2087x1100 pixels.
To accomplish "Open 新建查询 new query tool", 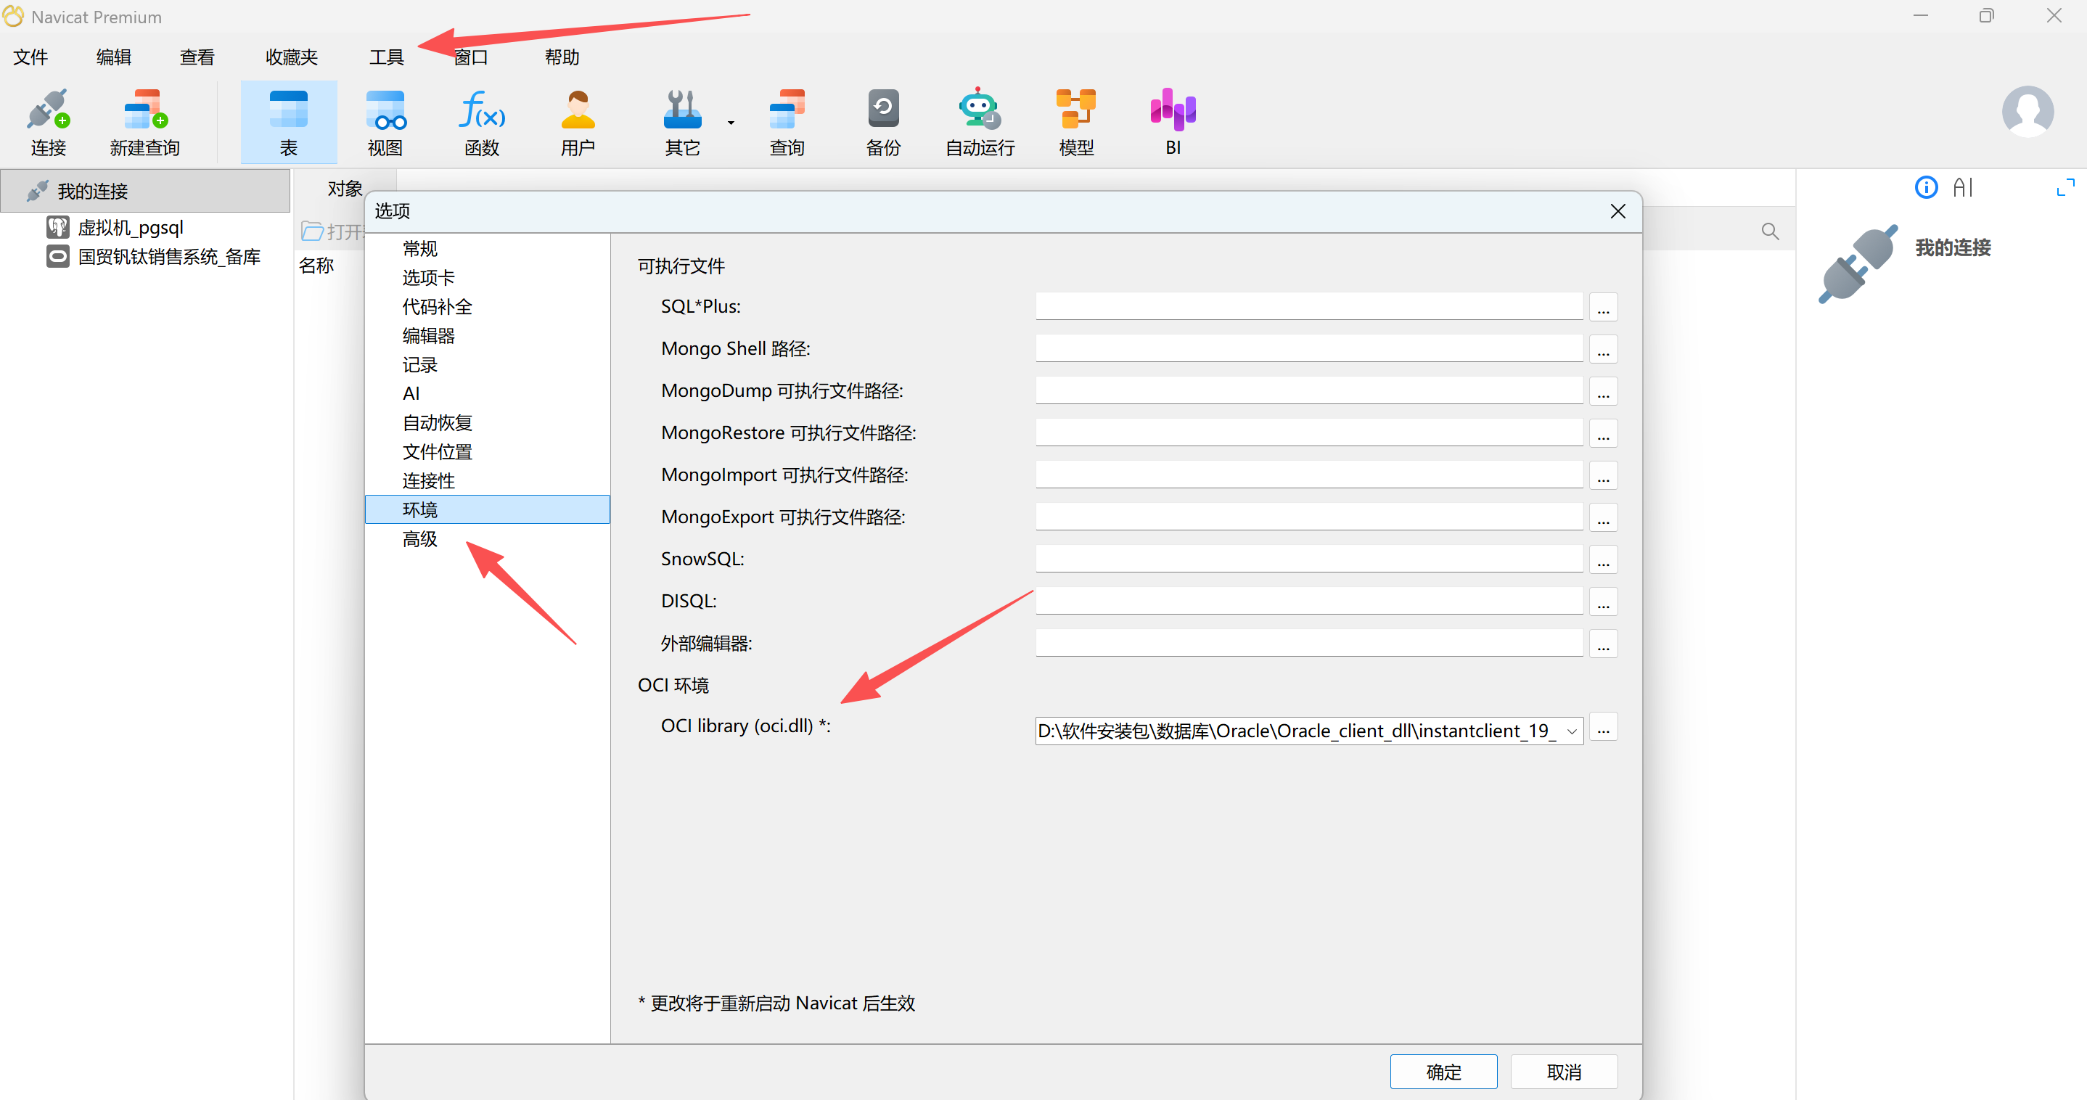I will (145, 123).
